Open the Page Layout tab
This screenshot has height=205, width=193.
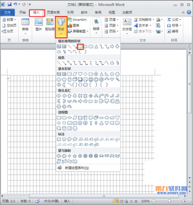pyautogui.click(x=53, y=12)
